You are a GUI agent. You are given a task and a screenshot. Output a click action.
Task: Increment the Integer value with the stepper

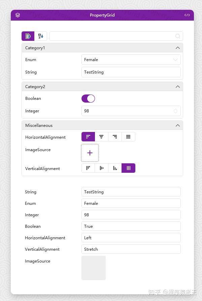point(175,109)
